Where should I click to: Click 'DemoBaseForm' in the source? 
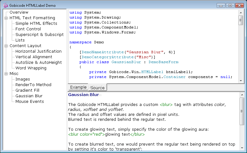point(163,62)
